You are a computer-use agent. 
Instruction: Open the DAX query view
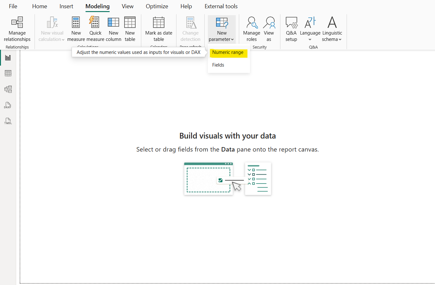click(x=8, y=105)
